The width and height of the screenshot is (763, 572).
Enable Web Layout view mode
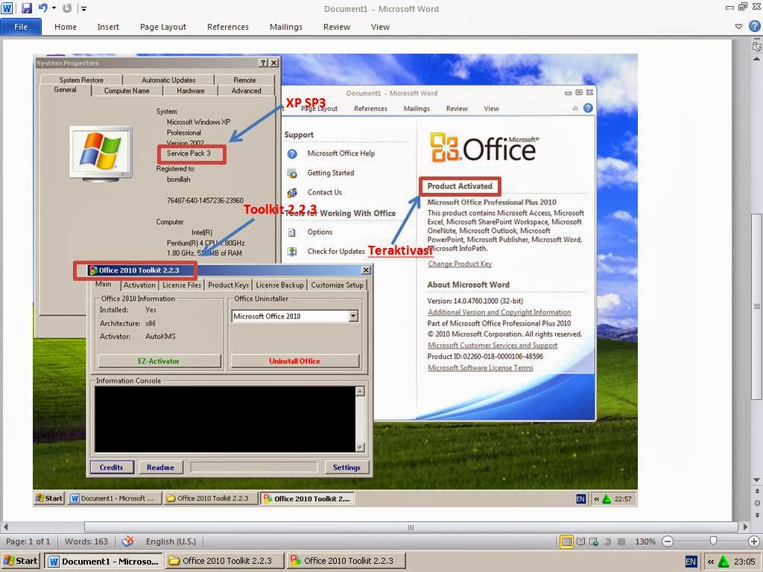(594, 541)
